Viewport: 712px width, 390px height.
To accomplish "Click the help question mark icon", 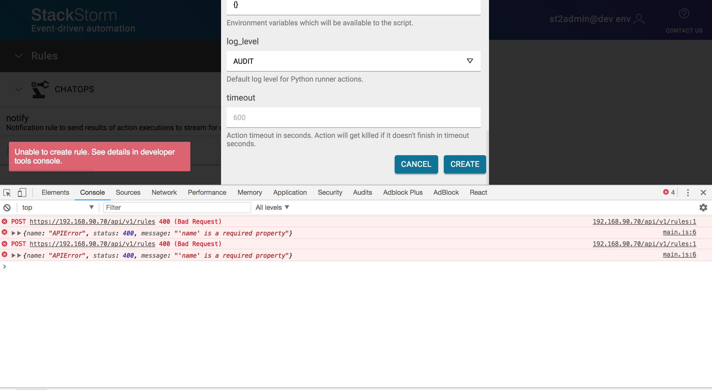I will click(x=684, y=13).
